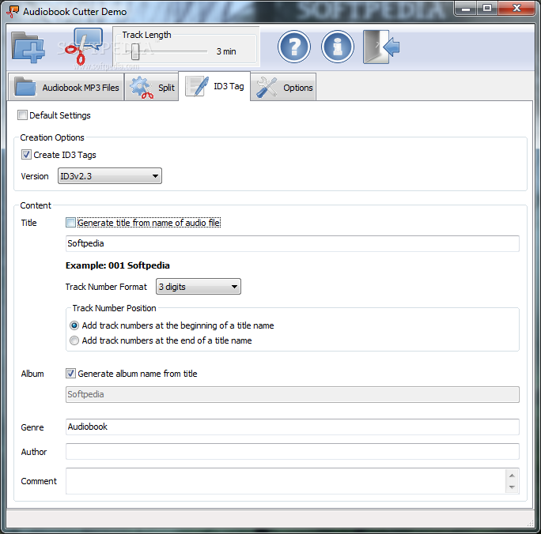Click the 'Example: 001 Softpedia' text

[x=118, y=265]
